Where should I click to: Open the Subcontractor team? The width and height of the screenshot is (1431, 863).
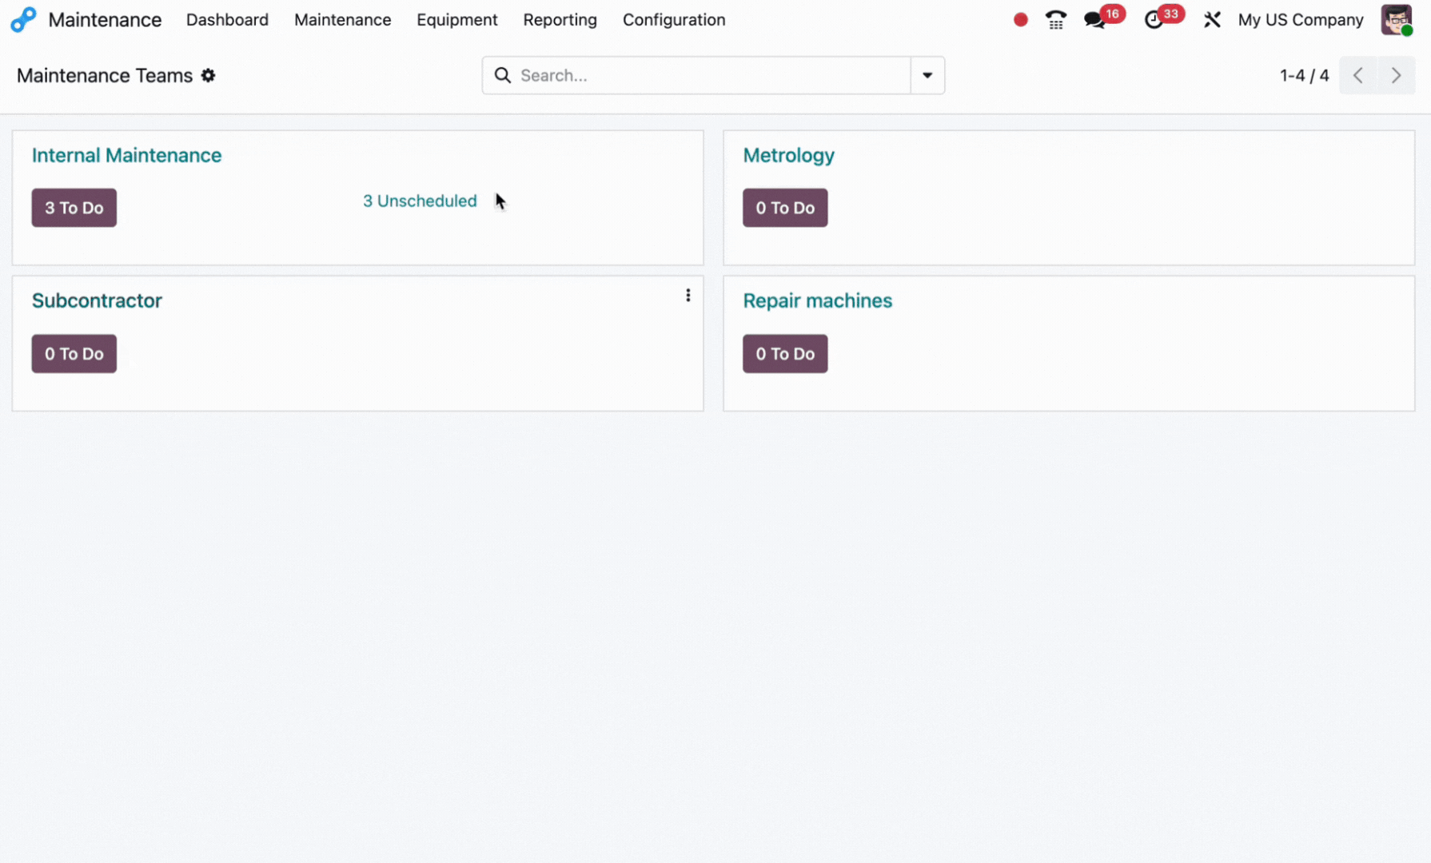(x=97, y=300)
